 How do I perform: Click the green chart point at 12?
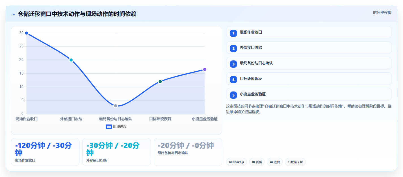coord(160,82)
